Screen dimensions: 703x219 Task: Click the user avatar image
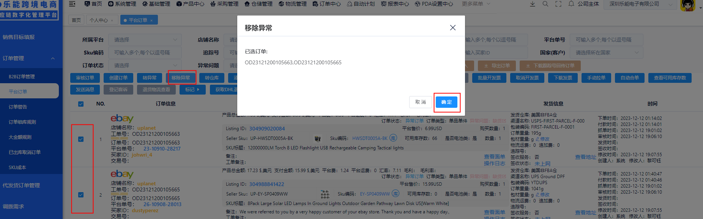pos(687,5)
